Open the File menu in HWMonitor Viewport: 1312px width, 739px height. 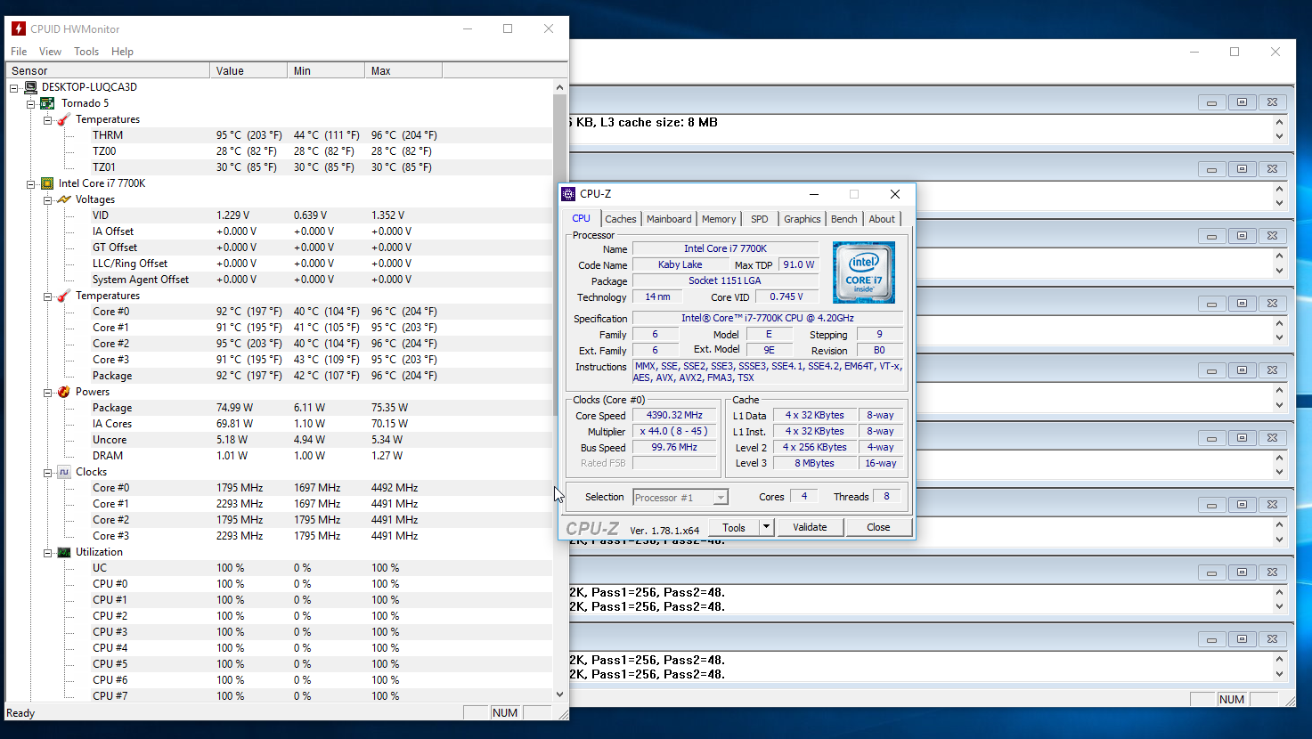click(x=19, y=52)
